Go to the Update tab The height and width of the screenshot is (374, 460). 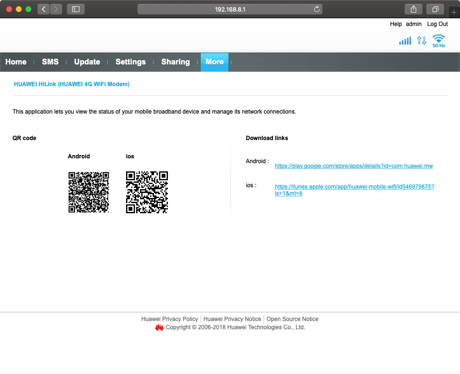point(87,62)
